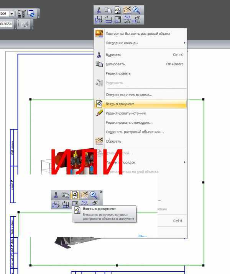Click overlapping squares move icon in top toolbar
Screen dimensions: 230x274
[x=99, y=19]
